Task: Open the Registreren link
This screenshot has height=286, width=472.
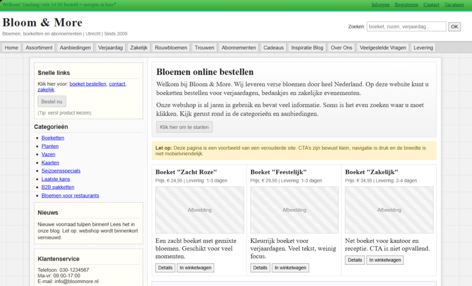Action: [406, 5]
